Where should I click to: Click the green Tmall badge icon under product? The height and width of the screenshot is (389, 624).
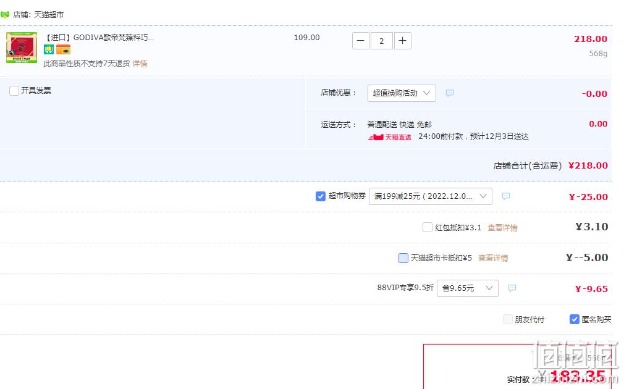[49, 50]
